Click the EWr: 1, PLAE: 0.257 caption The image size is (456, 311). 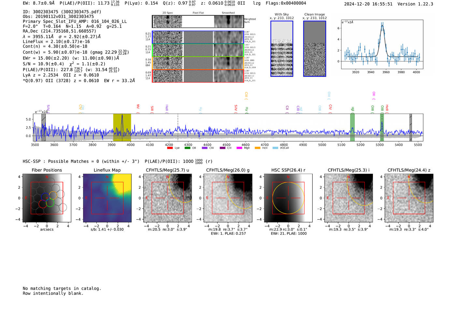pyautogui.click(x=228, y=233)
